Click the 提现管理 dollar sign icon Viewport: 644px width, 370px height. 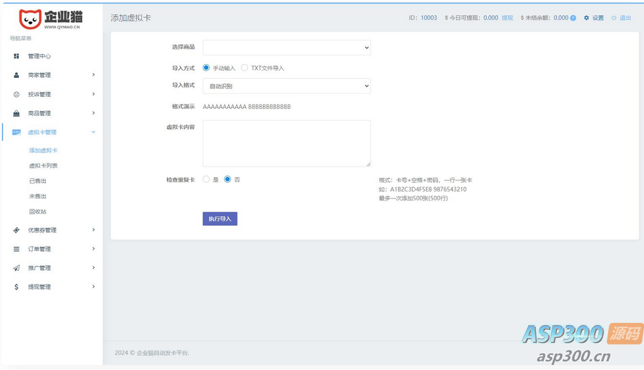click(x=16, y=287)
